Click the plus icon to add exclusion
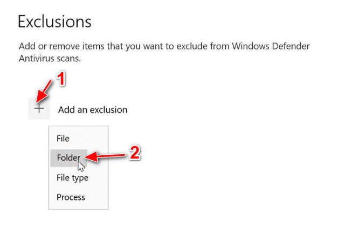The image size is (345, 237). click(39, 109)
